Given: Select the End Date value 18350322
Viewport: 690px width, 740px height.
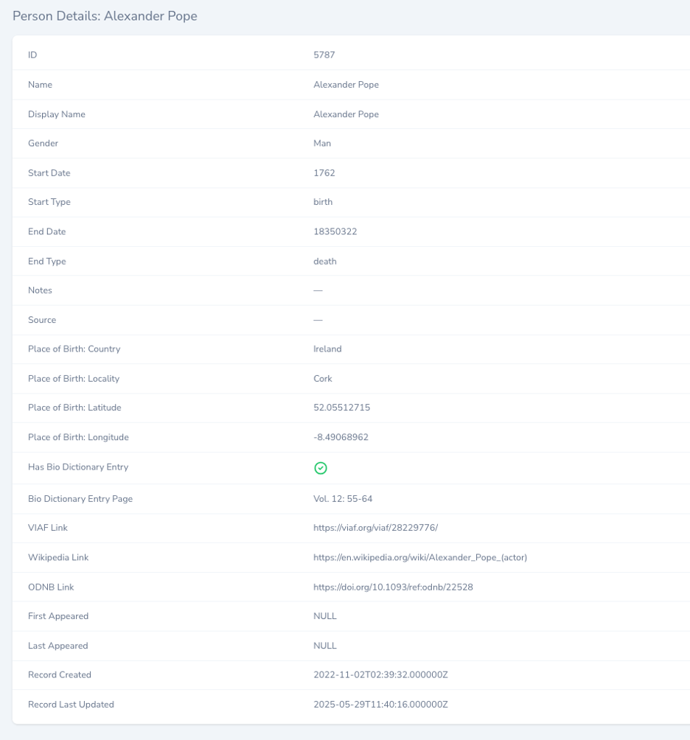Looking at the screenshot, I should (x=335, y=231).
